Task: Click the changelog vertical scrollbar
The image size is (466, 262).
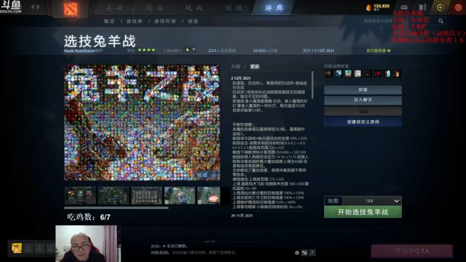Action: point(312,84)
